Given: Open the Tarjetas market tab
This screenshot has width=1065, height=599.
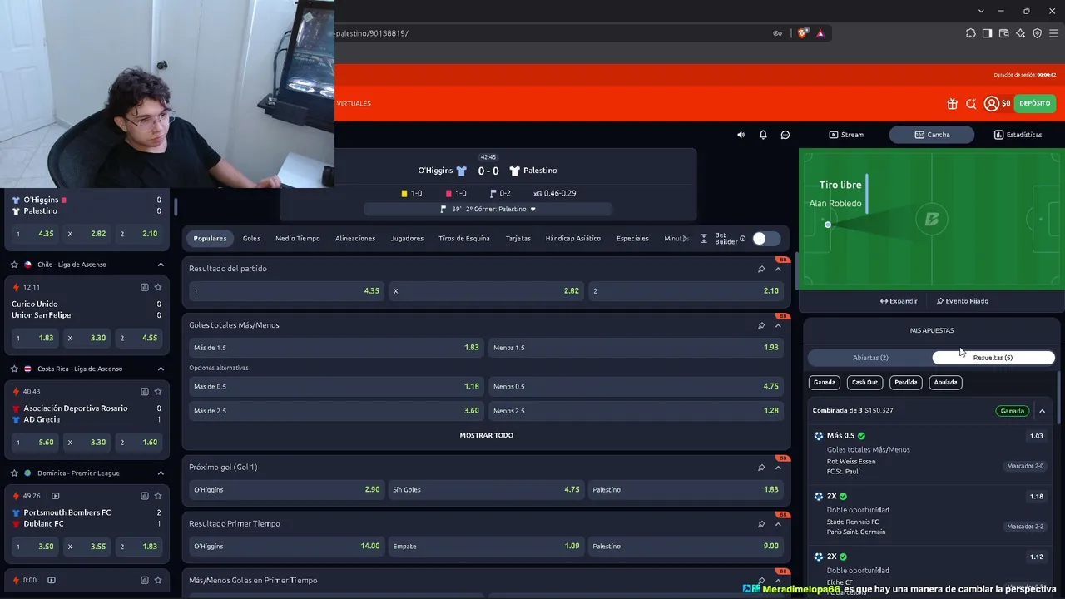Looking at the screenshot, I should click(x=518, y=239).
